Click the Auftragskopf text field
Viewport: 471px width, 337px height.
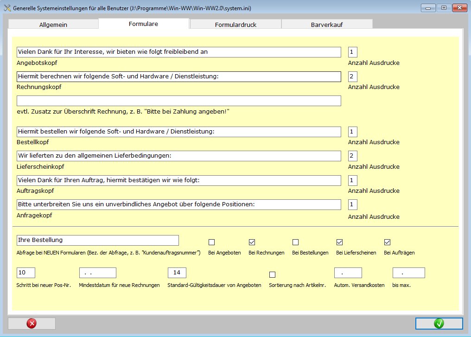179,180
